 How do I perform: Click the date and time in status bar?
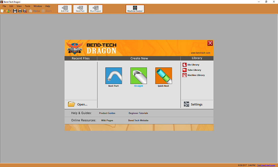click(x=247, y=165)
